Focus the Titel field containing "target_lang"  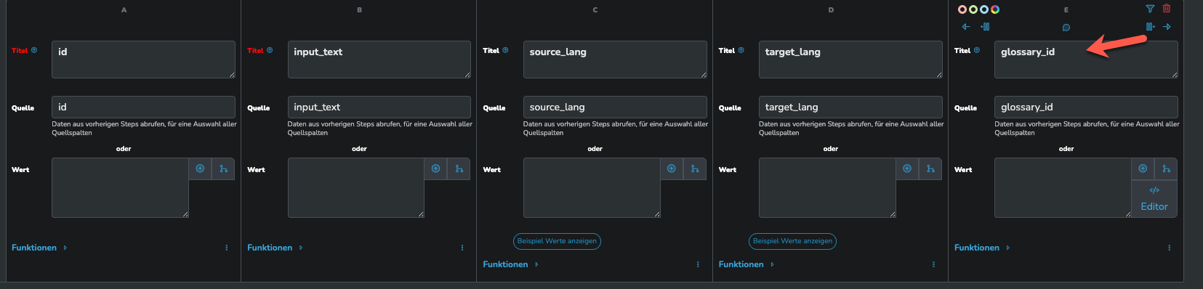(x=850, y=60)
